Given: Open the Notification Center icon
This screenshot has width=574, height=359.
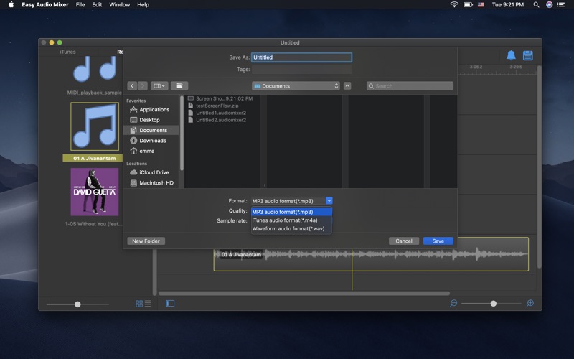Looking at the screenshot, I should [x=561, y=5].
